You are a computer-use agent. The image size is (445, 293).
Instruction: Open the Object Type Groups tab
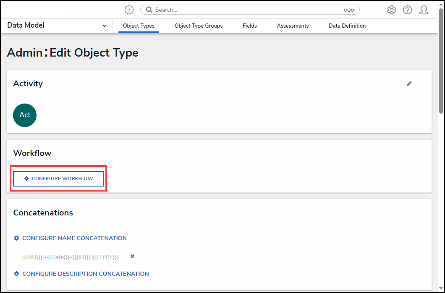[x=199, y=26]
